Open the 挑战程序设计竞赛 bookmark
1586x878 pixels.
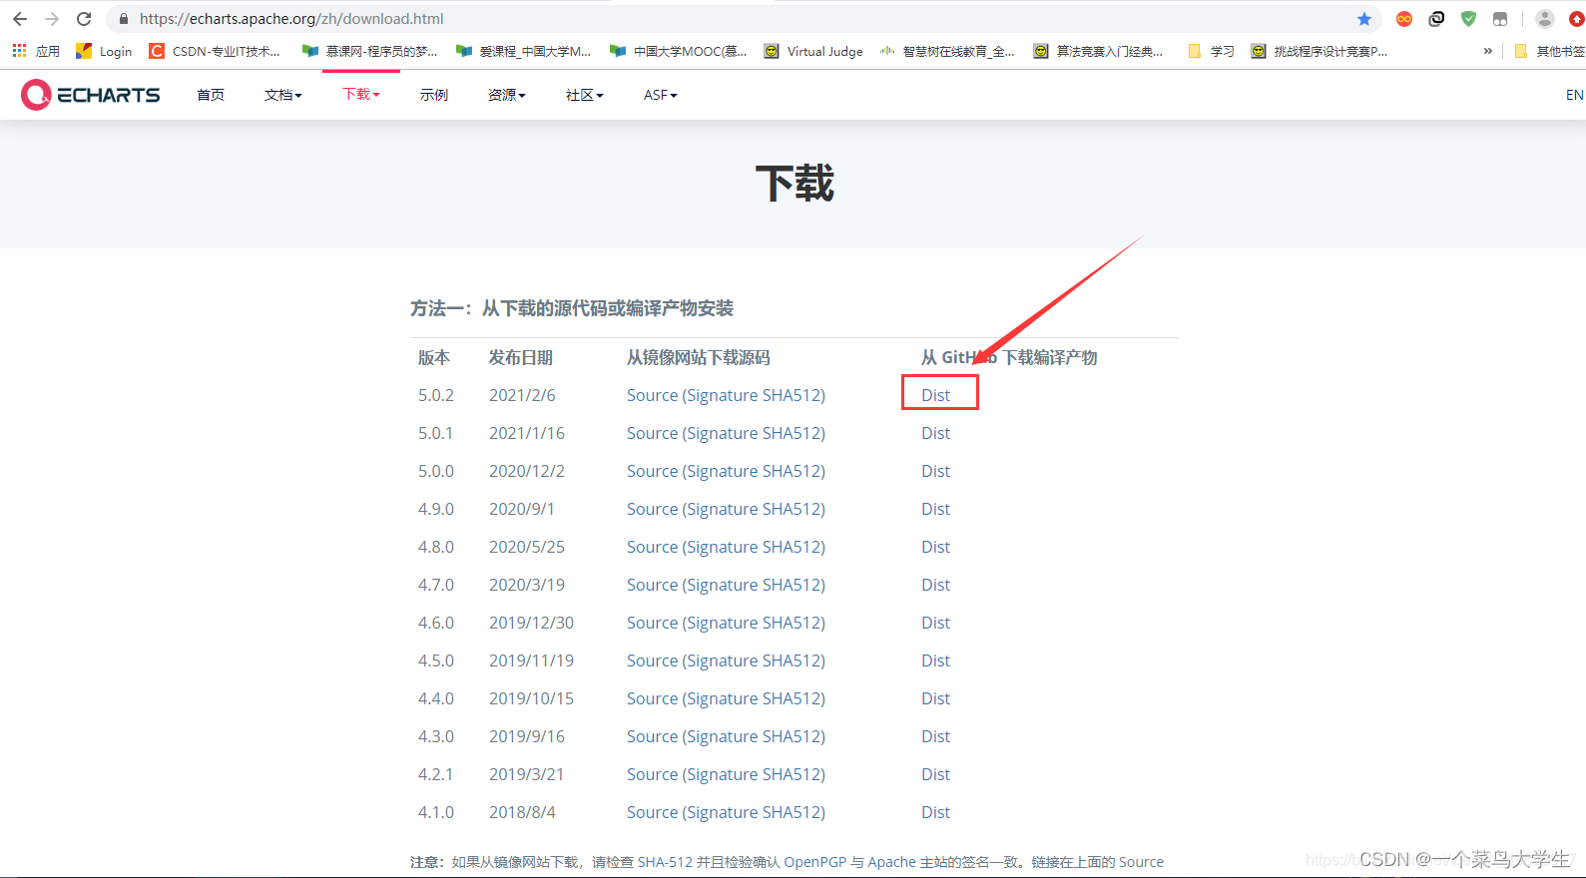(x=1320, y=51)
